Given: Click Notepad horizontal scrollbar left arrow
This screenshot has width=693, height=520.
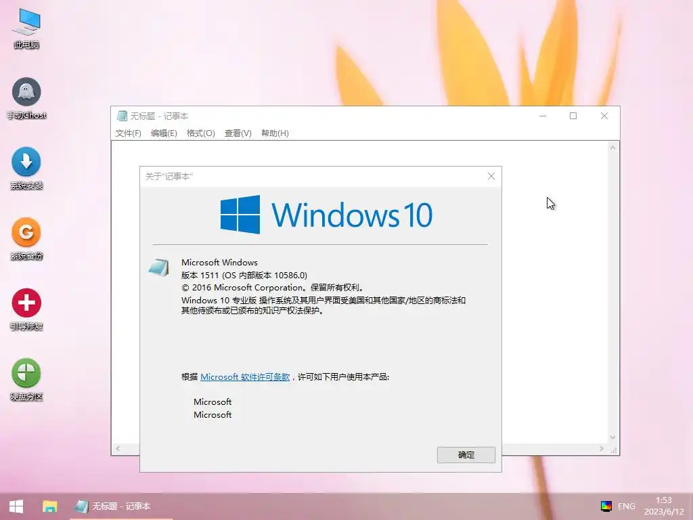Looking at the screenshot, I should click(118, 448).
